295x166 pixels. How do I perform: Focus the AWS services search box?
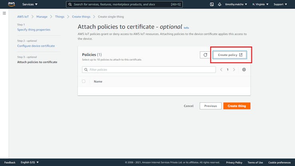(124, 4)
